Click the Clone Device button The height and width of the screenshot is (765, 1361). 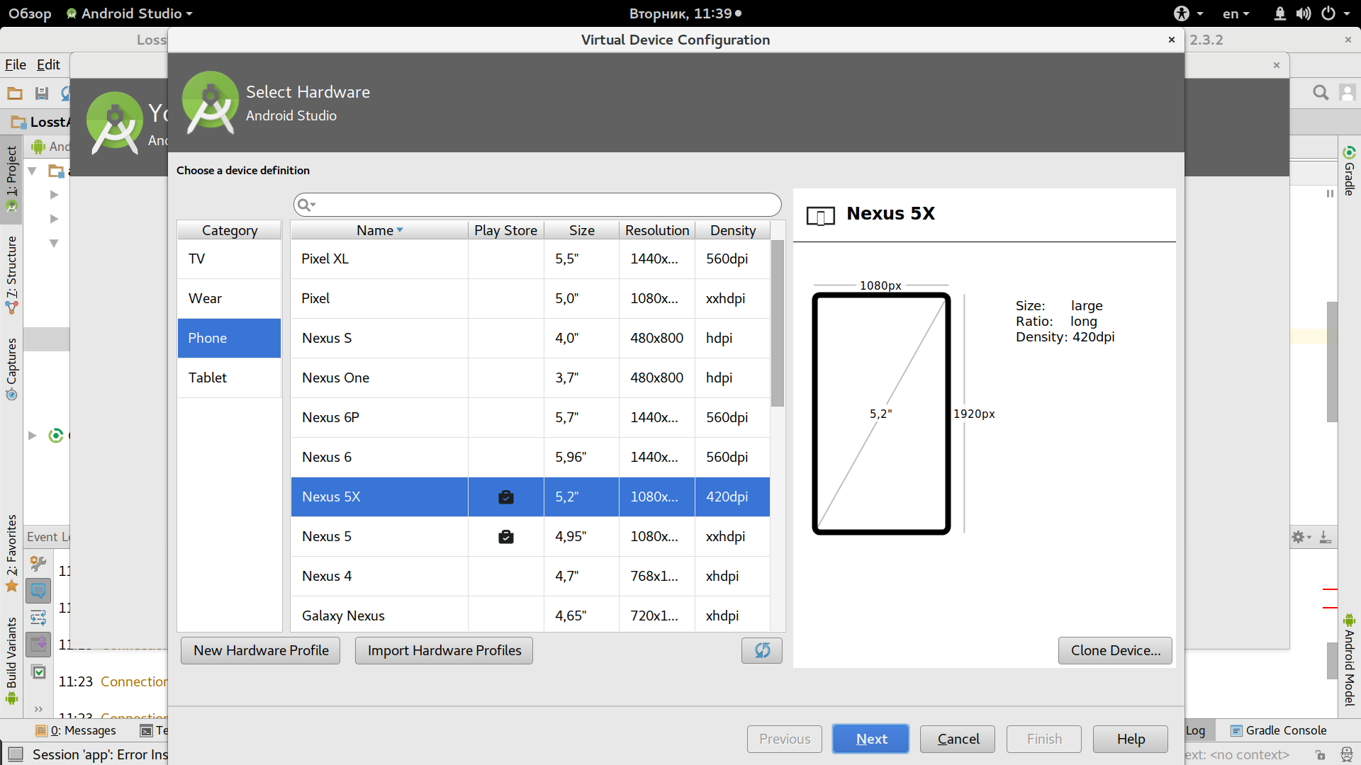[x=1115, y=650]
